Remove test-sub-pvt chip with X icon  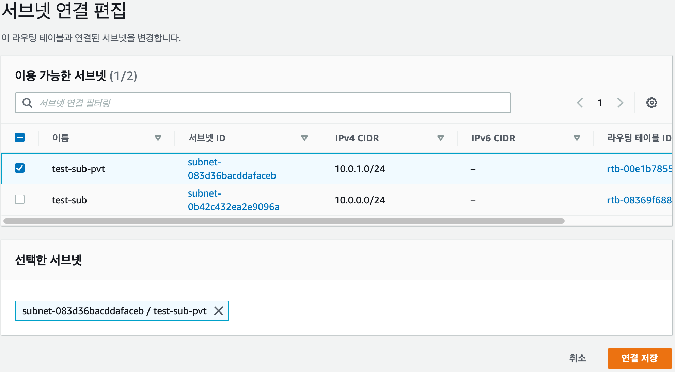coord(219,311)
